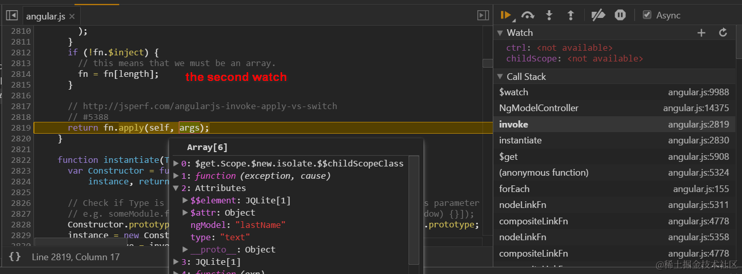Viewport: 742px width, 274px height.
Task: Click the popup's vertical scrollbar
Action: [x=414, y=210]
